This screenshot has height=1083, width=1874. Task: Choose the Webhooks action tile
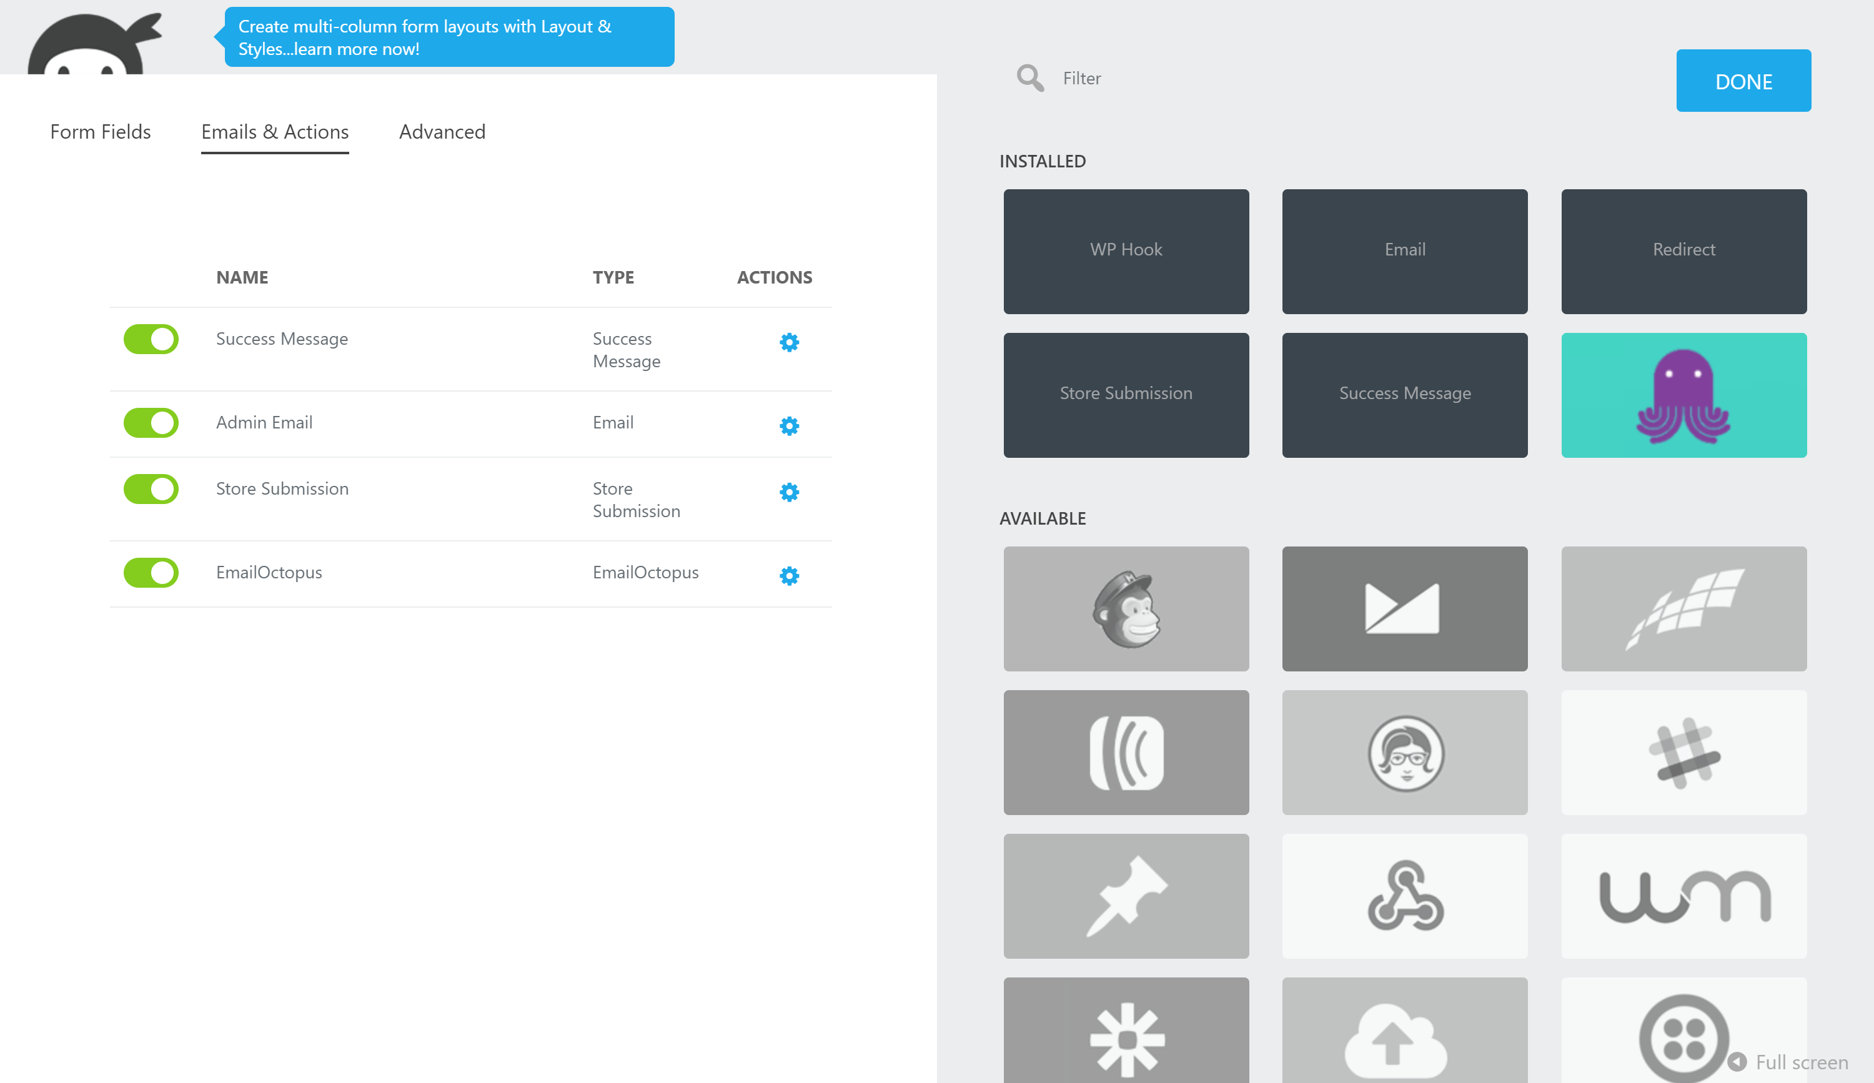pyautogui.click(x=1404, y=896)
